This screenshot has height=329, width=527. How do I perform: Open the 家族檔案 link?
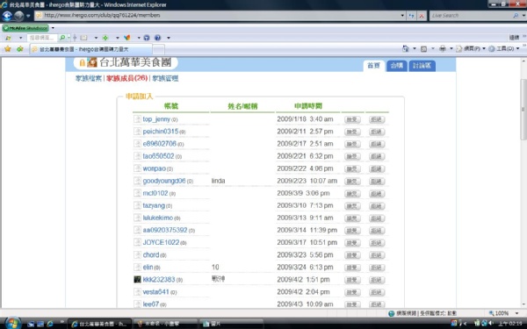pyautogui.click(x=89, y=78)
